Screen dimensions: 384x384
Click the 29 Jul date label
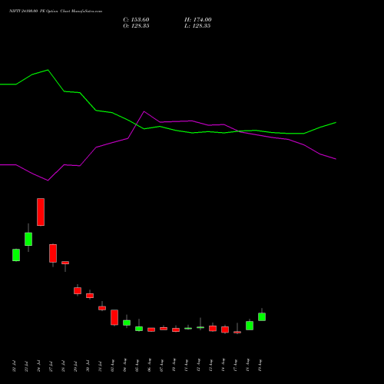pos(75,366)
